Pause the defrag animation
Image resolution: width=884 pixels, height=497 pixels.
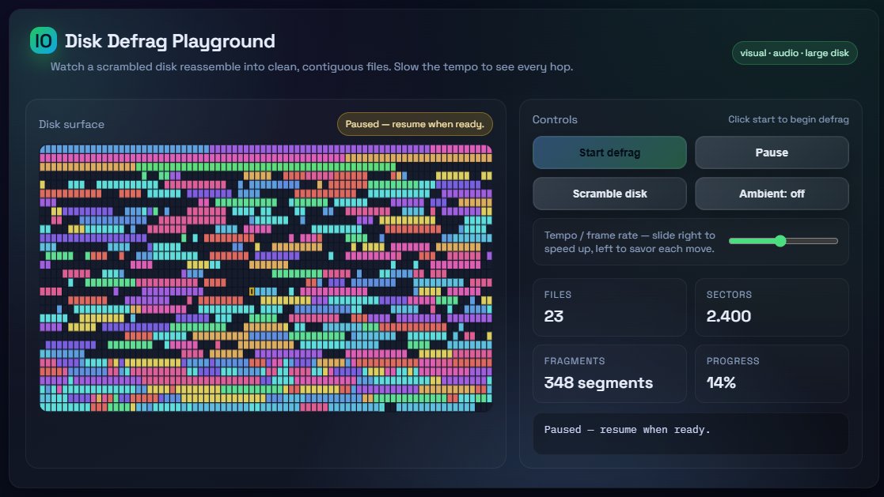tap(772, 152)
